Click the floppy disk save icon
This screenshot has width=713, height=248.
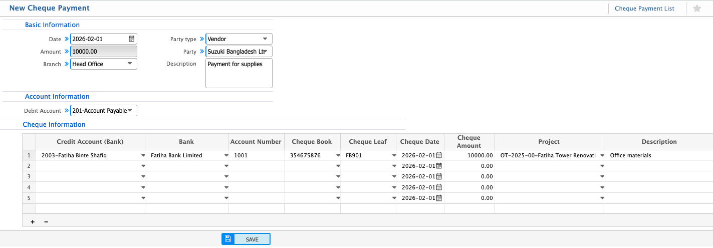(228, 239)
